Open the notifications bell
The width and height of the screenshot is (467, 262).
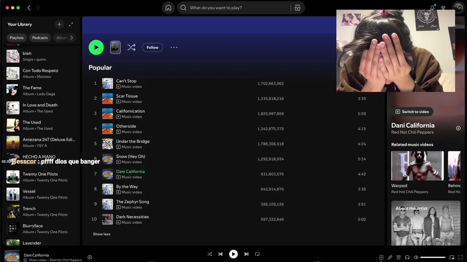point(432,8)
